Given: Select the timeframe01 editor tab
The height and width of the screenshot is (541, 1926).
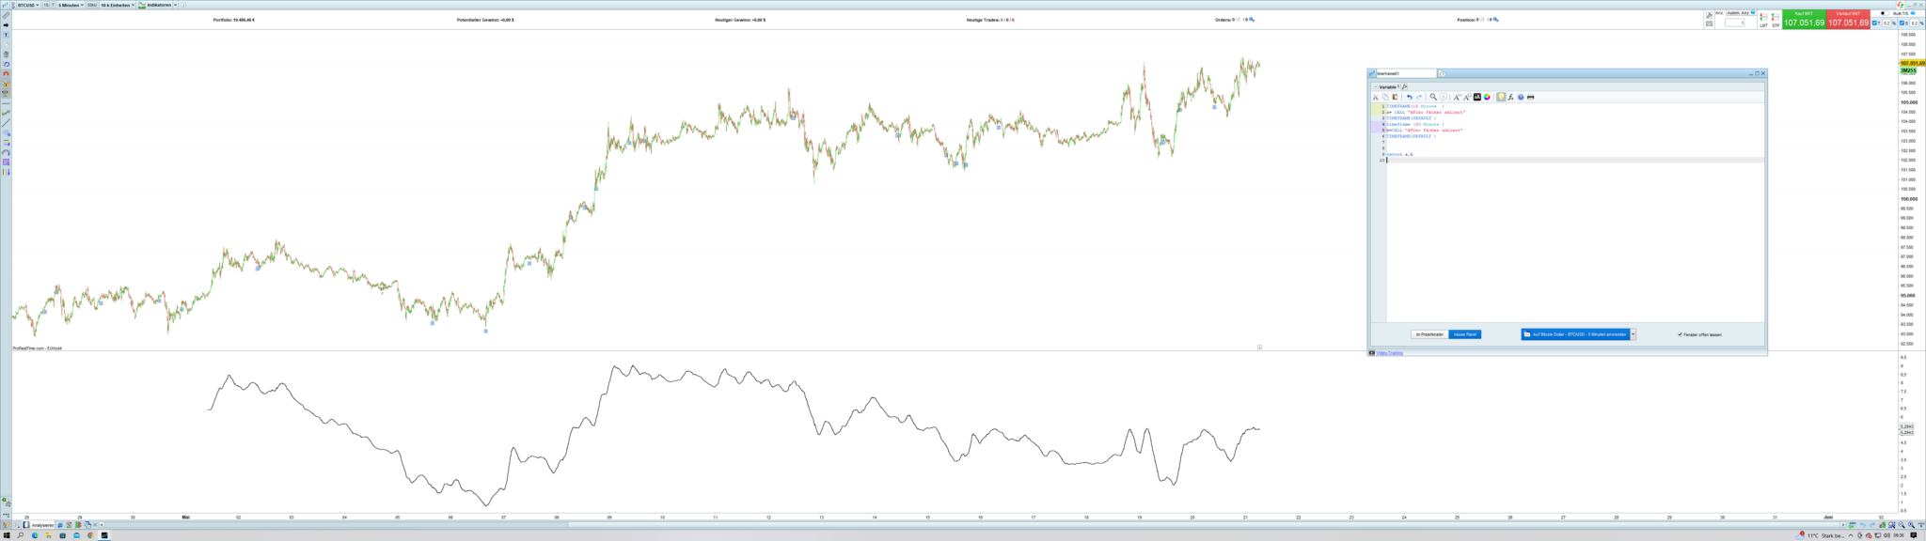Looking at the screenshot, I should (x=1406, y=73).
